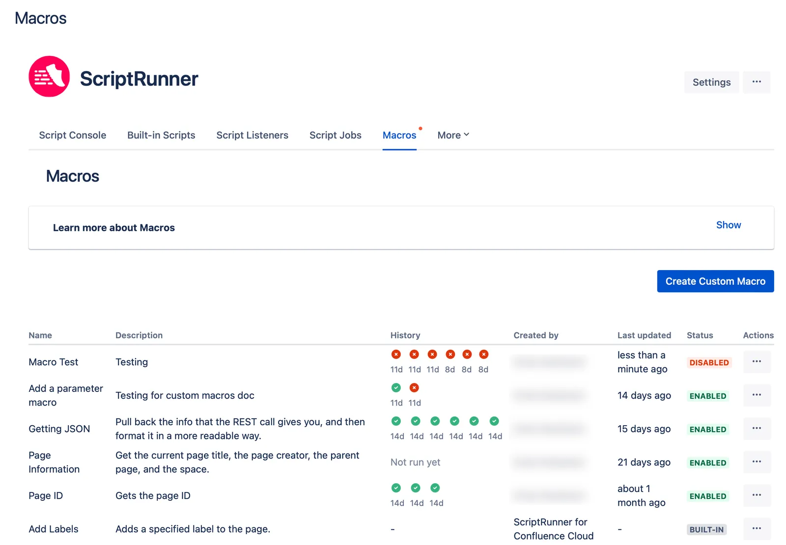
Task: Click the Macro Test name
Action: 53,362
